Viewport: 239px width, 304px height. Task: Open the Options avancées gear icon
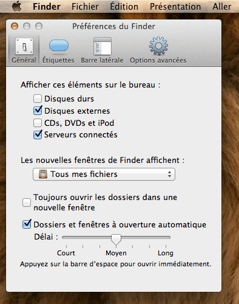coord(158,46)
